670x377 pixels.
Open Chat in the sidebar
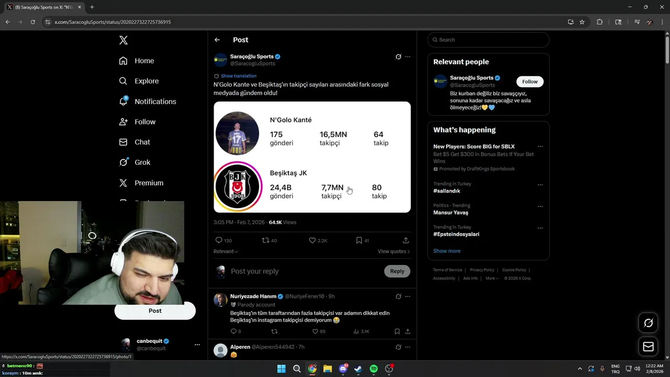click(135, 142)
